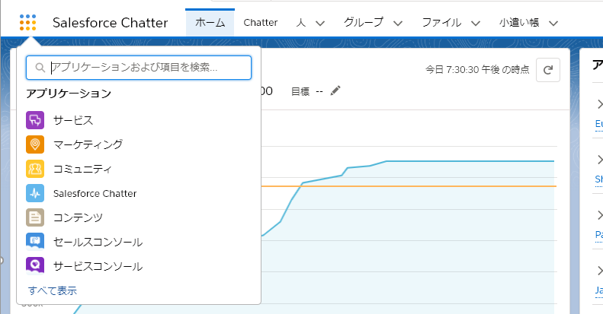This screenshot has height=314, width=603.
Task: Click the コンテンツ app icon
Action: point(35,217)
